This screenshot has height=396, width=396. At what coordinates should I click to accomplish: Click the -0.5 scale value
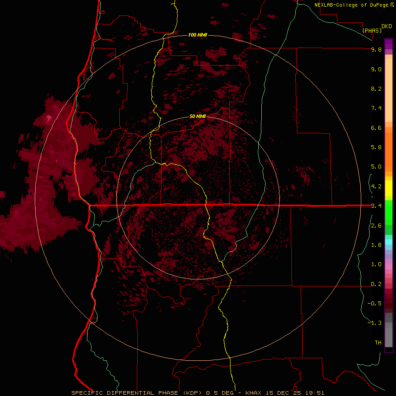click(374, 304)
